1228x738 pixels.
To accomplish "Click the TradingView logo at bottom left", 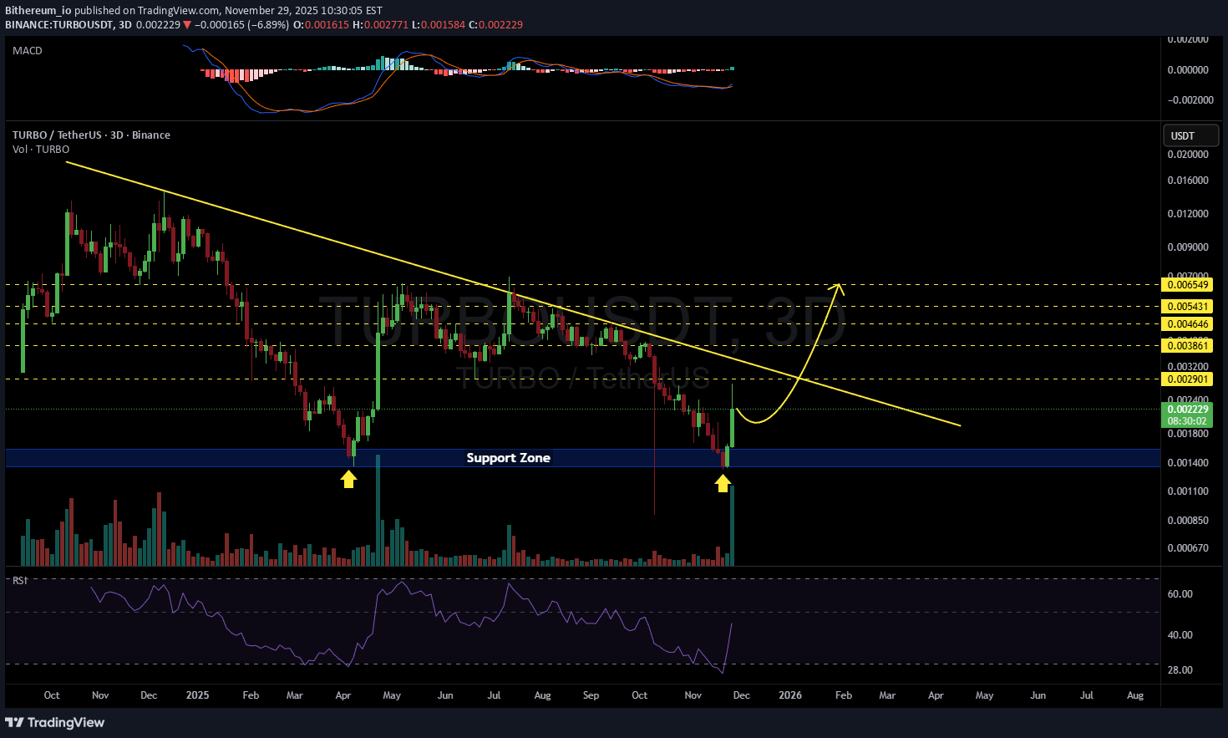I will [x=55, y=722].
